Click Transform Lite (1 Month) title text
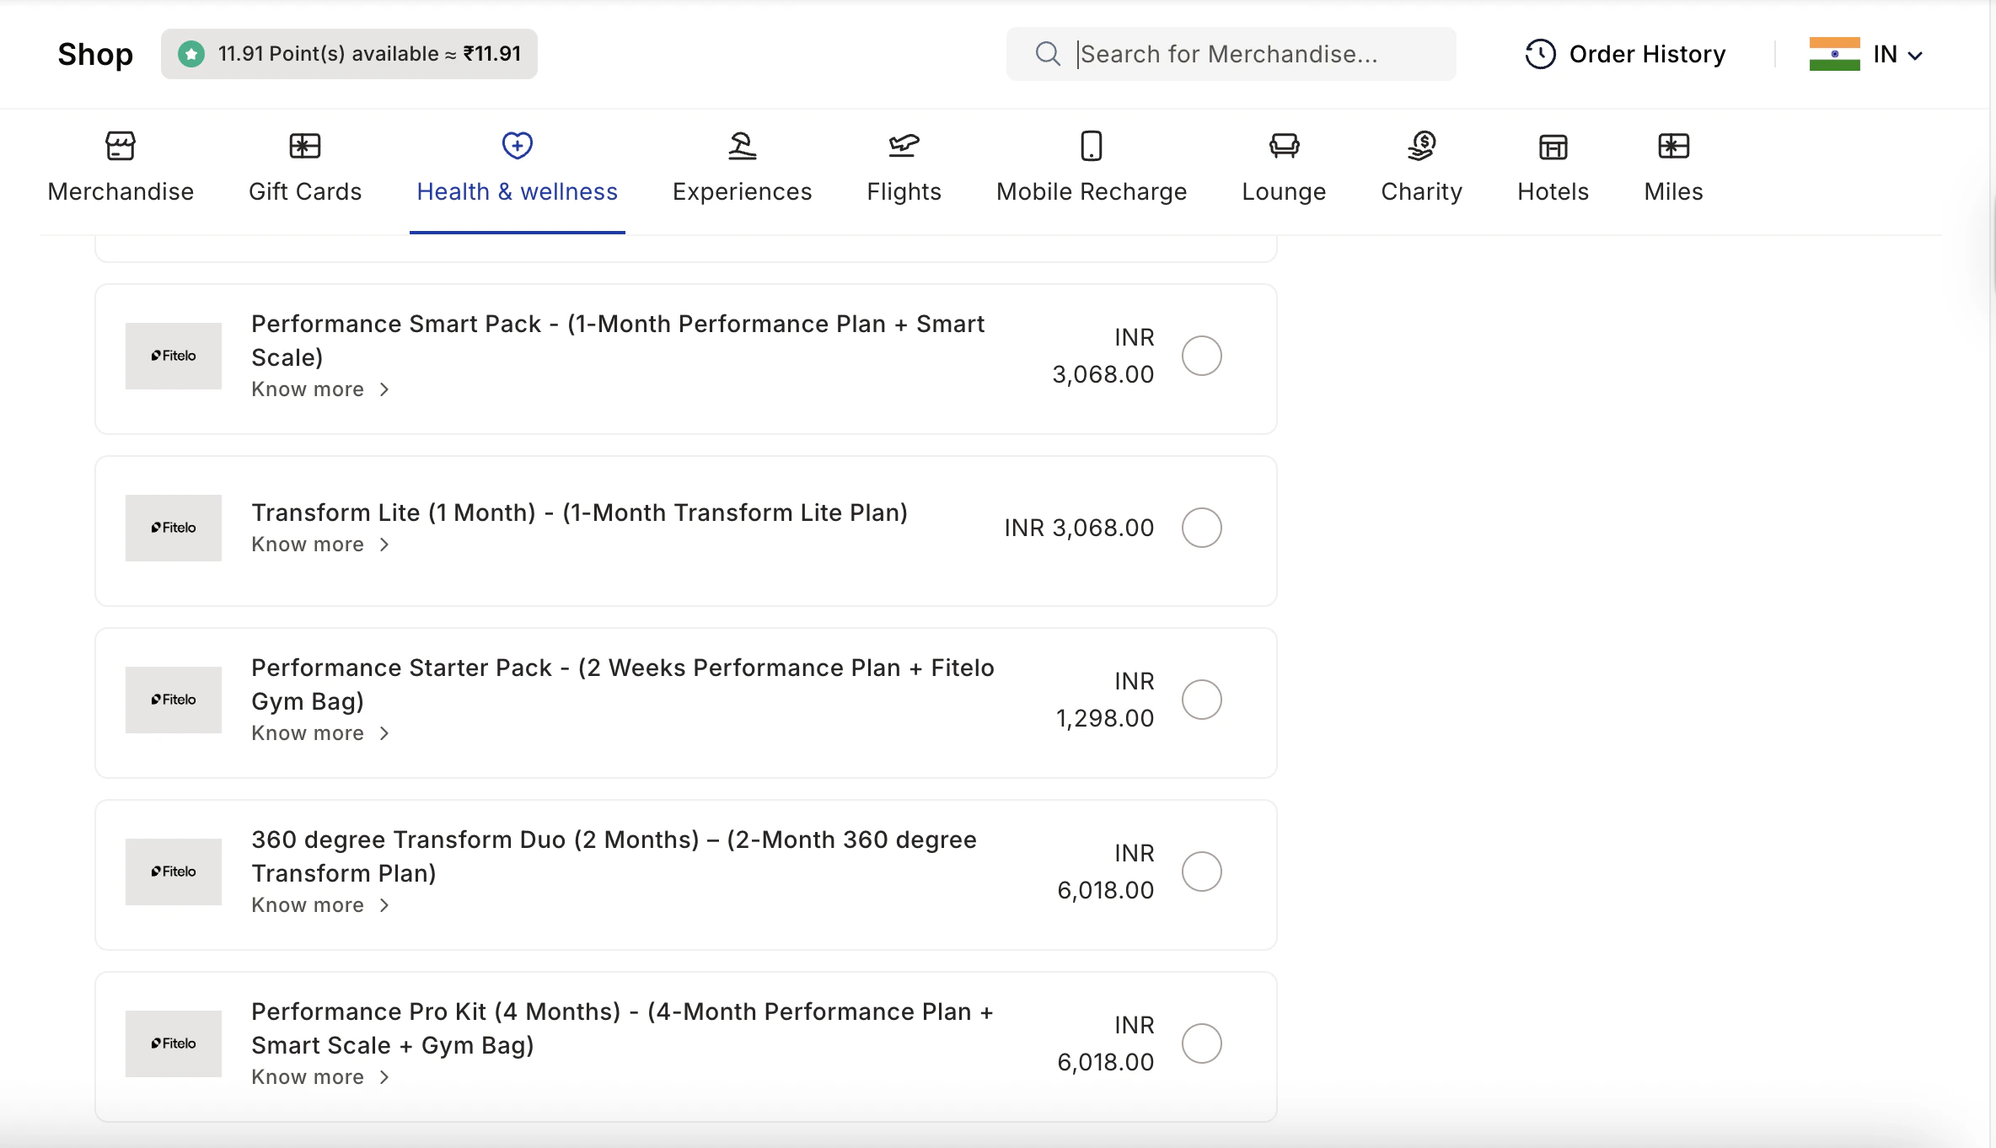This screenshot has width=1996, height=1148. tap(580, 512)
